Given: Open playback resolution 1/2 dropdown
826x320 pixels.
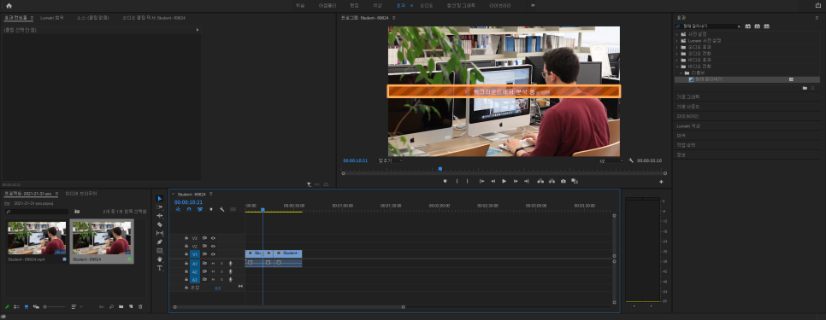Looking at the screenshot, I should tap(611, 160).
